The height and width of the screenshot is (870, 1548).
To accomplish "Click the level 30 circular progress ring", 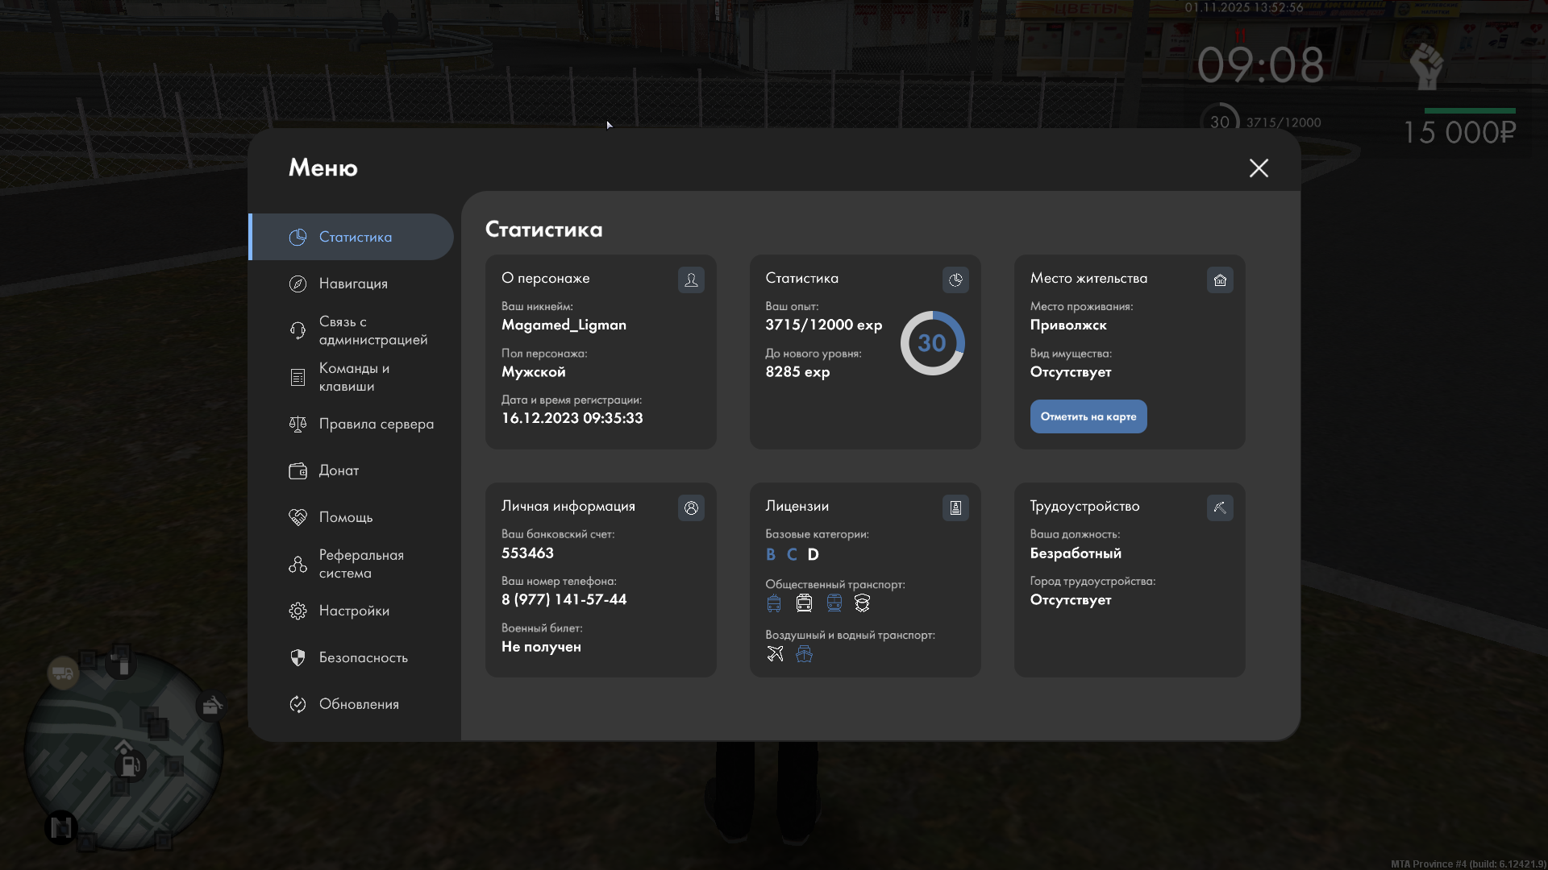I will tap(932, 343).
